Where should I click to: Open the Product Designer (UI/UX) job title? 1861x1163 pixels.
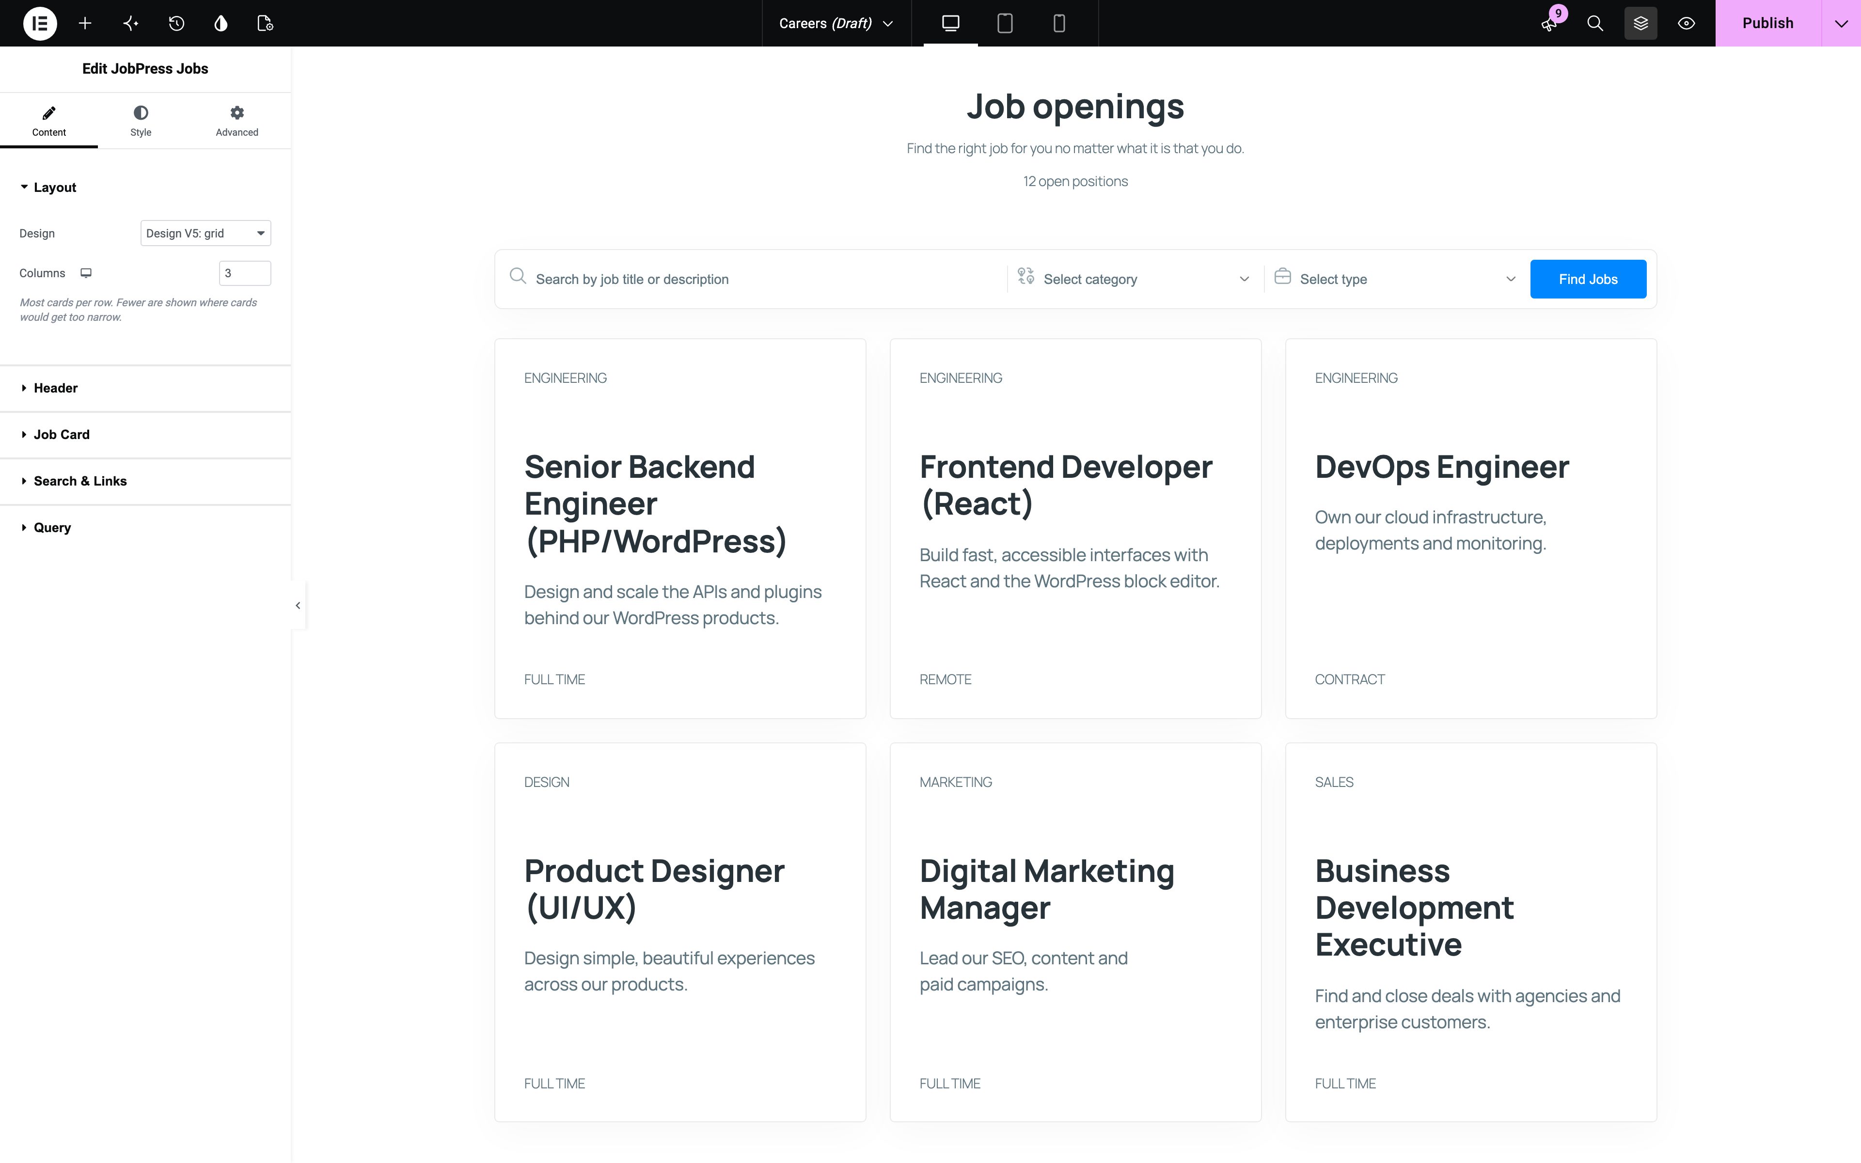(654, 889)
